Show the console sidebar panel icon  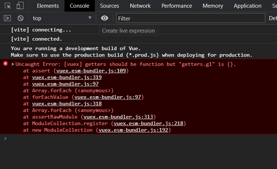click(x=7, y=18)
